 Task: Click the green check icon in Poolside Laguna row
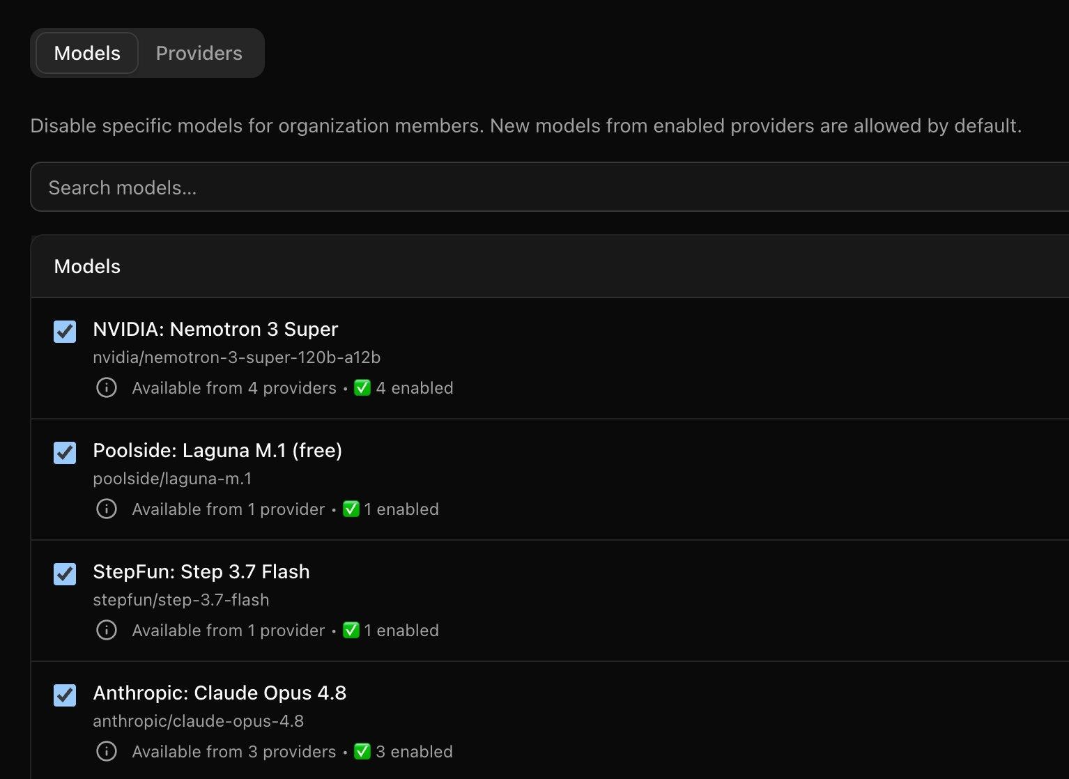[x=351, y=509]
